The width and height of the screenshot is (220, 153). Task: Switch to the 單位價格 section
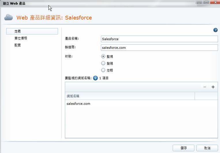(x=21, y=38)
